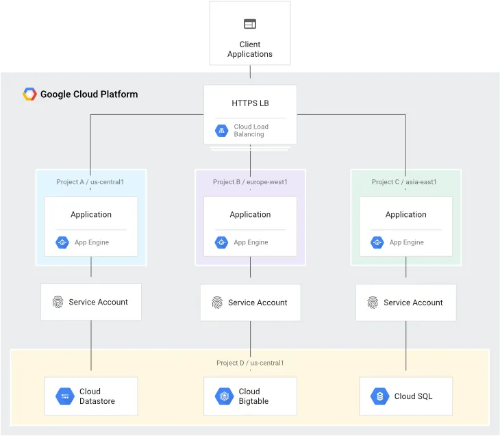Click the fingerprint icon under Project C
This screenshot has width=500, height=436.
[373, 303]
